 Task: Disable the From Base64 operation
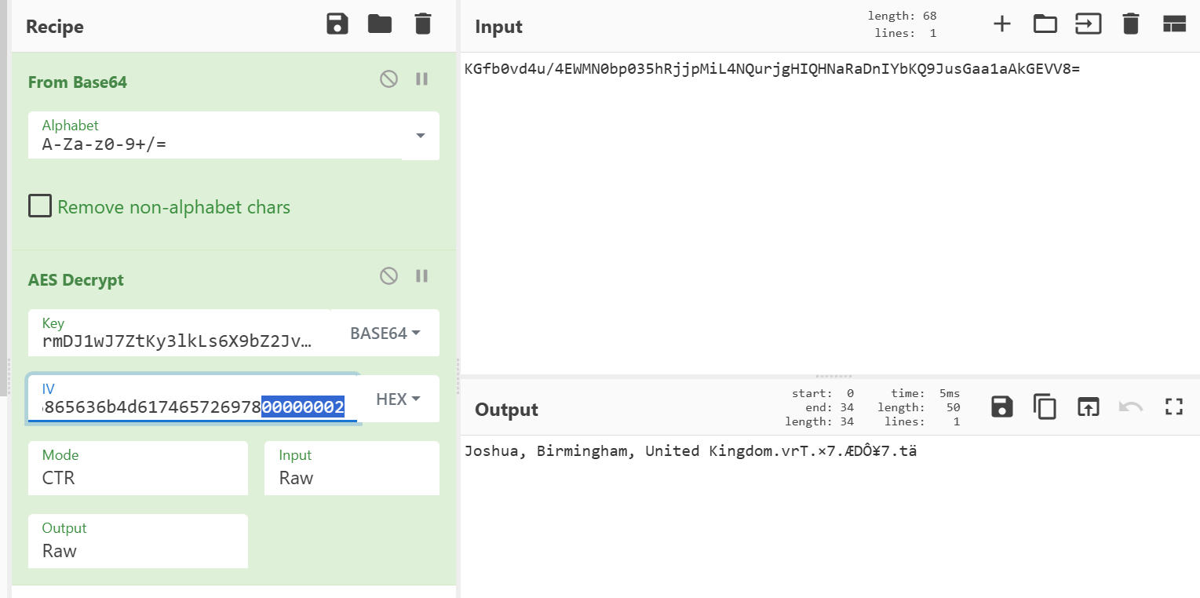[x=388, y=79]
